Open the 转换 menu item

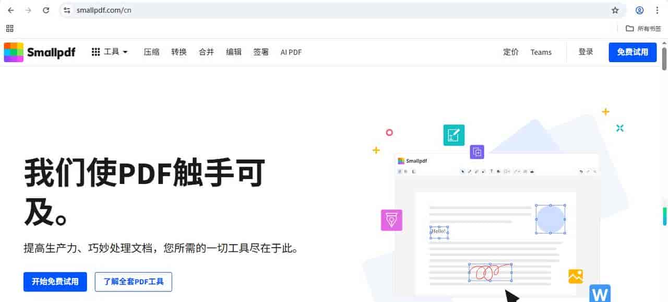point(179,52)
